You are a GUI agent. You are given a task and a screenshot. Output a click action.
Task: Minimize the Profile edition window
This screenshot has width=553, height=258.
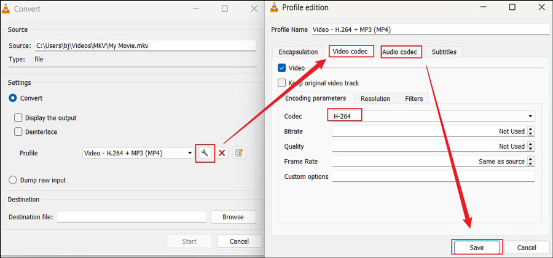(x=483, y=7)
